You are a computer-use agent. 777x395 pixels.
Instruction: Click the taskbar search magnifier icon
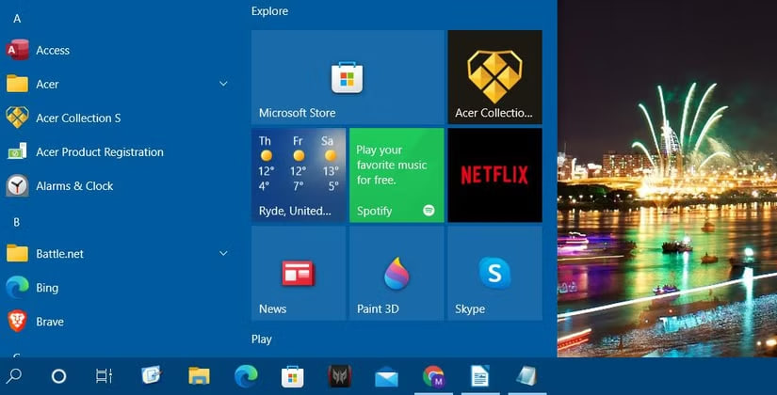click(14, 376)
